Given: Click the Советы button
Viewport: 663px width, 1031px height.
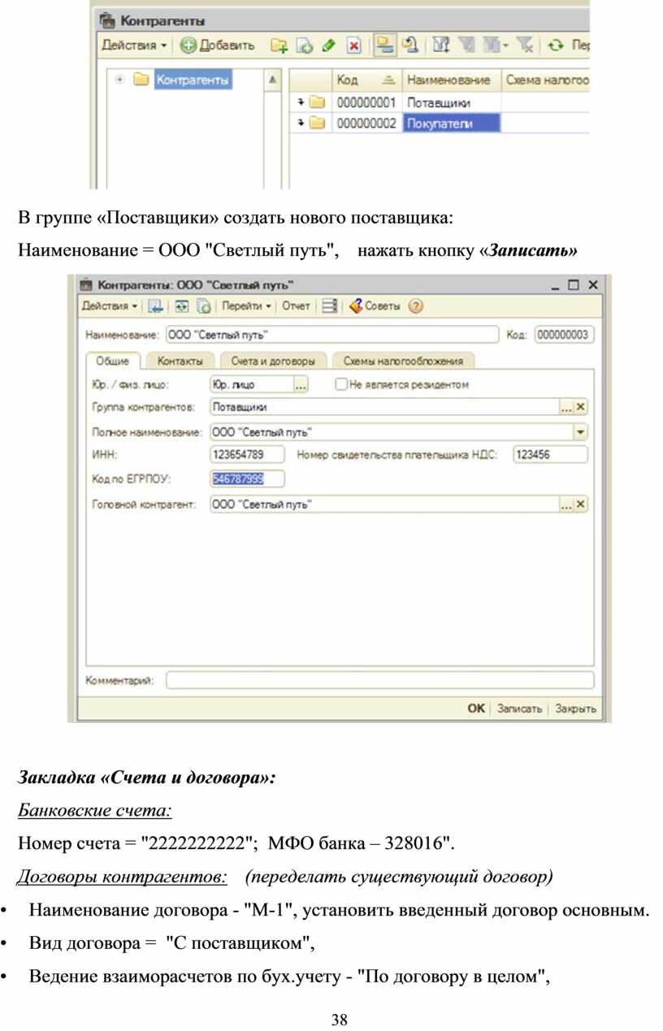Looking at the screenshot, I should coord(375,306).
